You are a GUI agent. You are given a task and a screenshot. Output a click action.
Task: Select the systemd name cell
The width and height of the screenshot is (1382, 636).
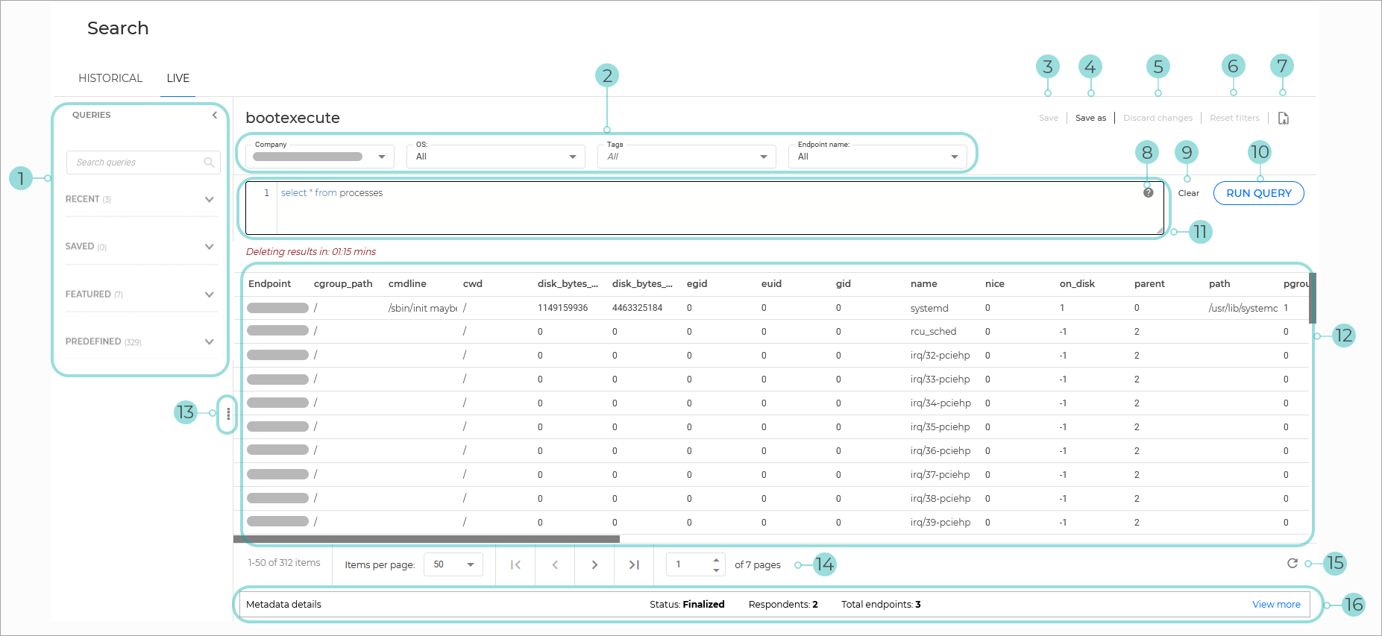(x=929, y=308)
